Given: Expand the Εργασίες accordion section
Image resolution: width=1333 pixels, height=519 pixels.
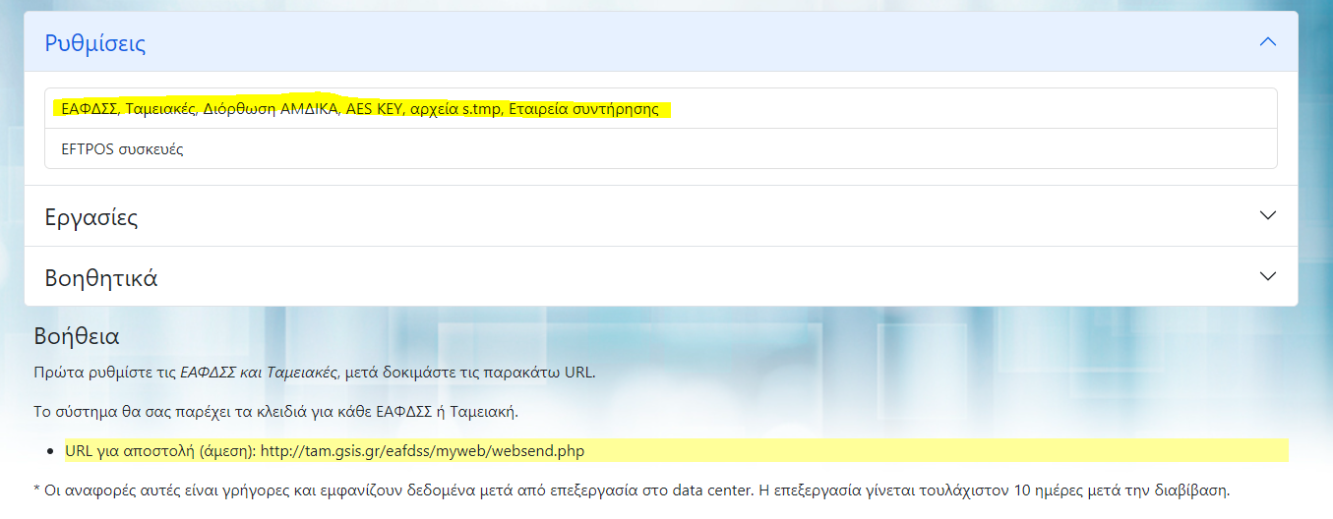Looking at the screenshot, I should point(661,216).
